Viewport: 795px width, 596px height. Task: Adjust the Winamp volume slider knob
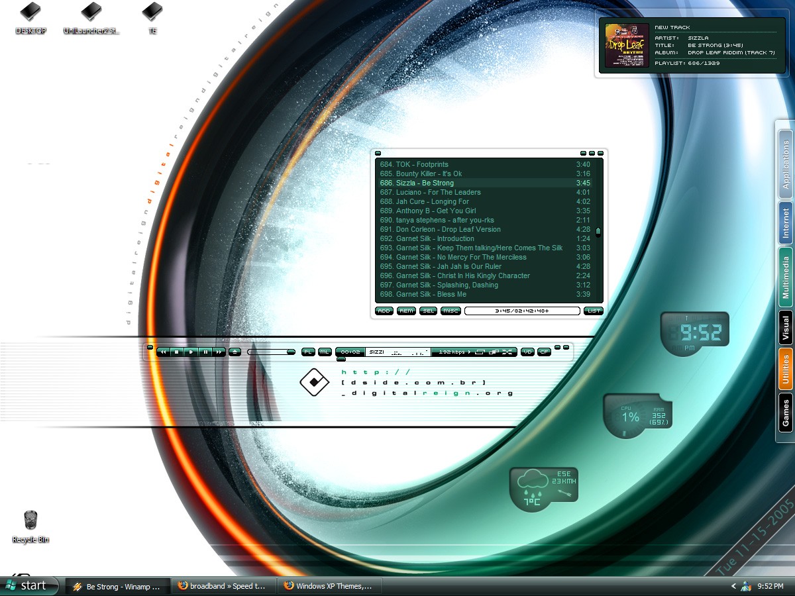(291, 352)
